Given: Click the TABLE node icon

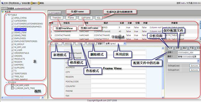Looking at the screenshot, I should [9, 15].
